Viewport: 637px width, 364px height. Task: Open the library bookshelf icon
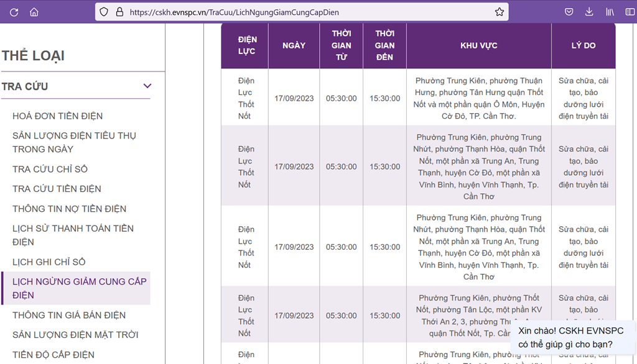[610, 12]
